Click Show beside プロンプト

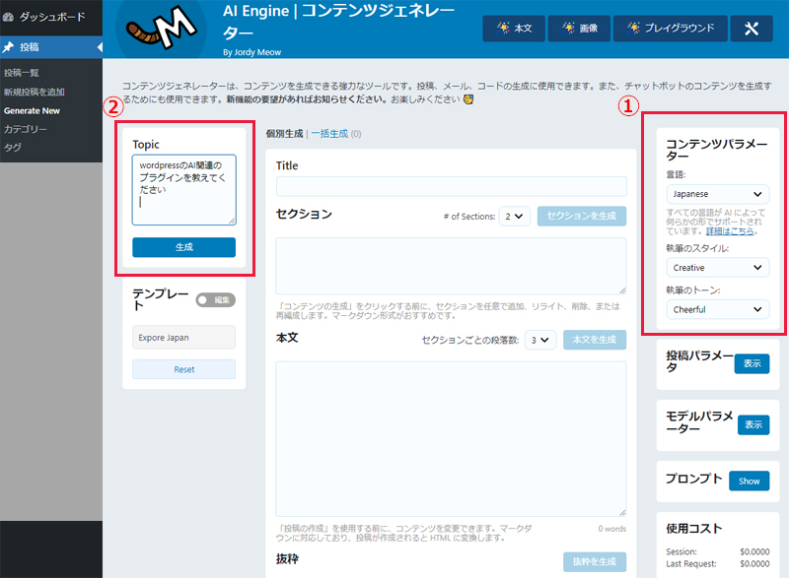click(x=750, y=482)
